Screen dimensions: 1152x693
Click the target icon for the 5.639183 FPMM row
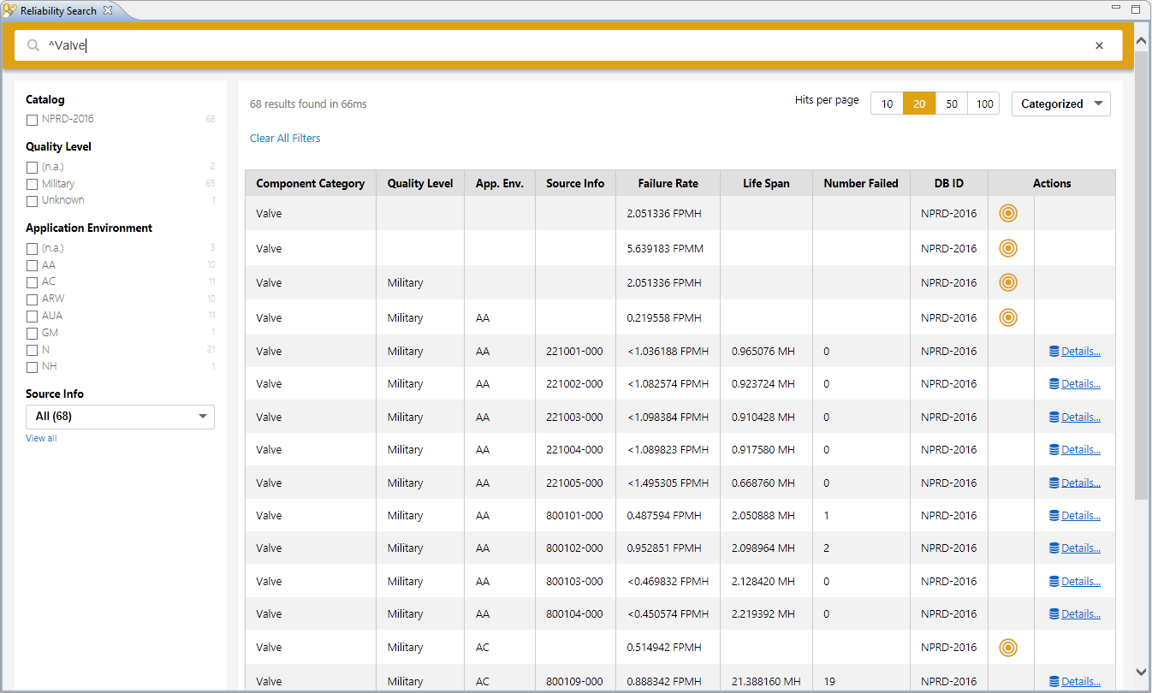(1008, 249)
